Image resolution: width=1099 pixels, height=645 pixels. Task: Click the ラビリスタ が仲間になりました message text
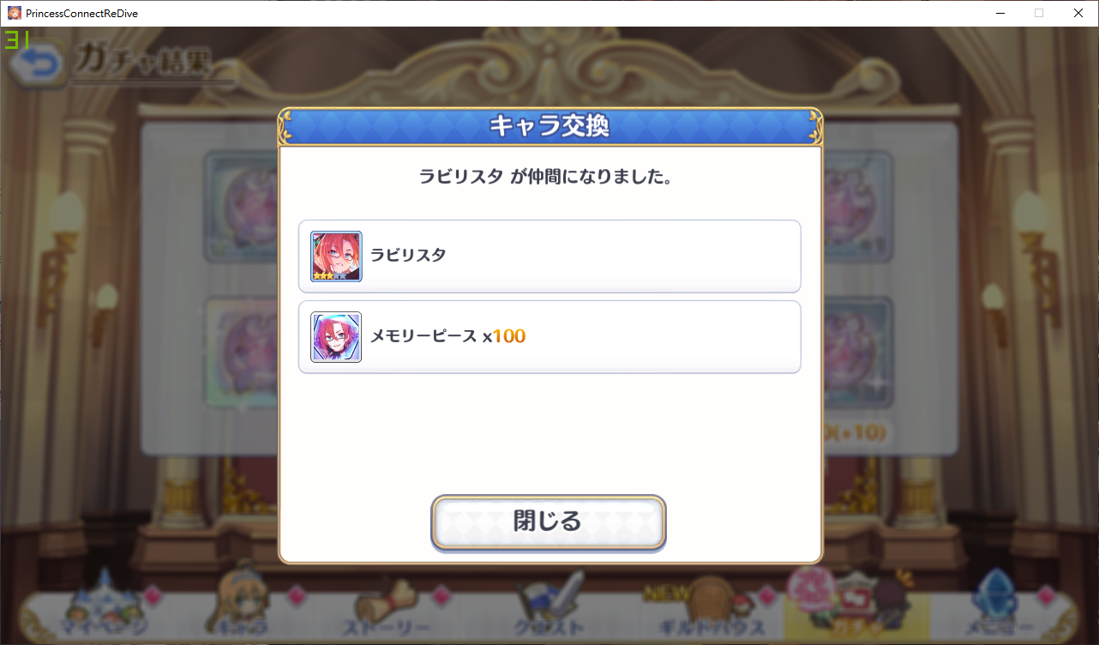pyautogui.click(x=544, y=178)
